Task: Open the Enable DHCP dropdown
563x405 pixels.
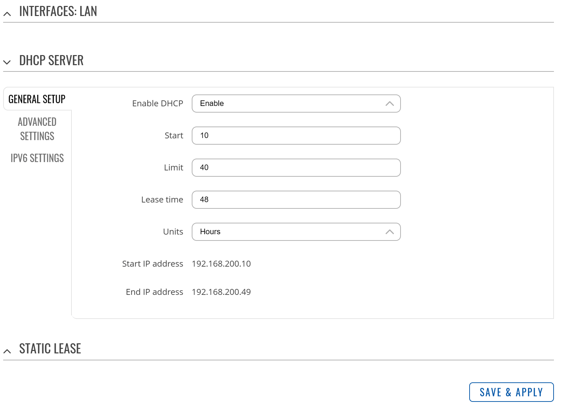Action: pos(296,103)
